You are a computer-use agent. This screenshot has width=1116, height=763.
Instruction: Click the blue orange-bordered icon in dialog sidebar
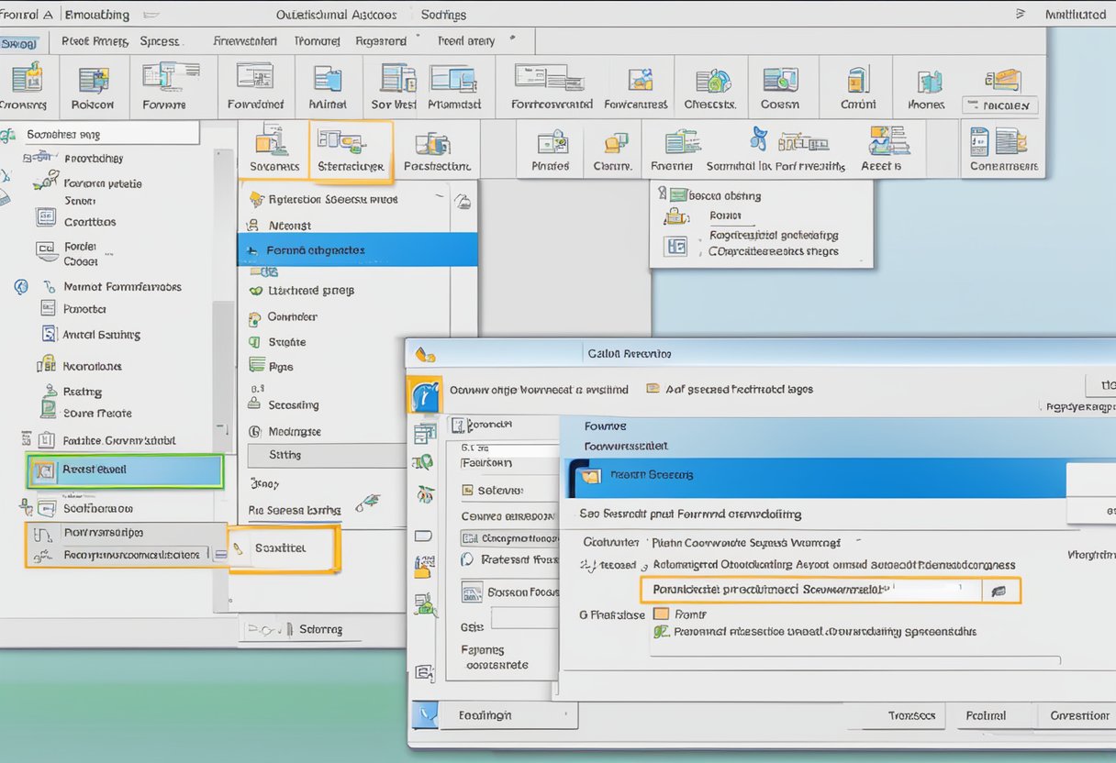pyautogui.click(x=424, y=394)
